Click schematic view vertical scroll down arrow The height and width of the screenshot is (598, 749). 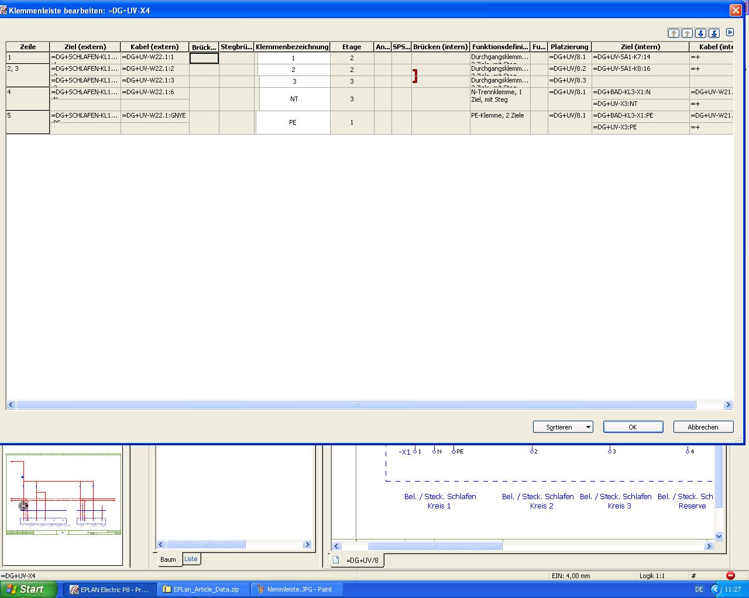coord(719,536)
